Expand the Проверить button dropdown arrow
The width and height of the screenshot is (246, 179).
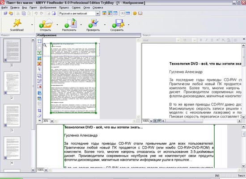pos(105,25)
